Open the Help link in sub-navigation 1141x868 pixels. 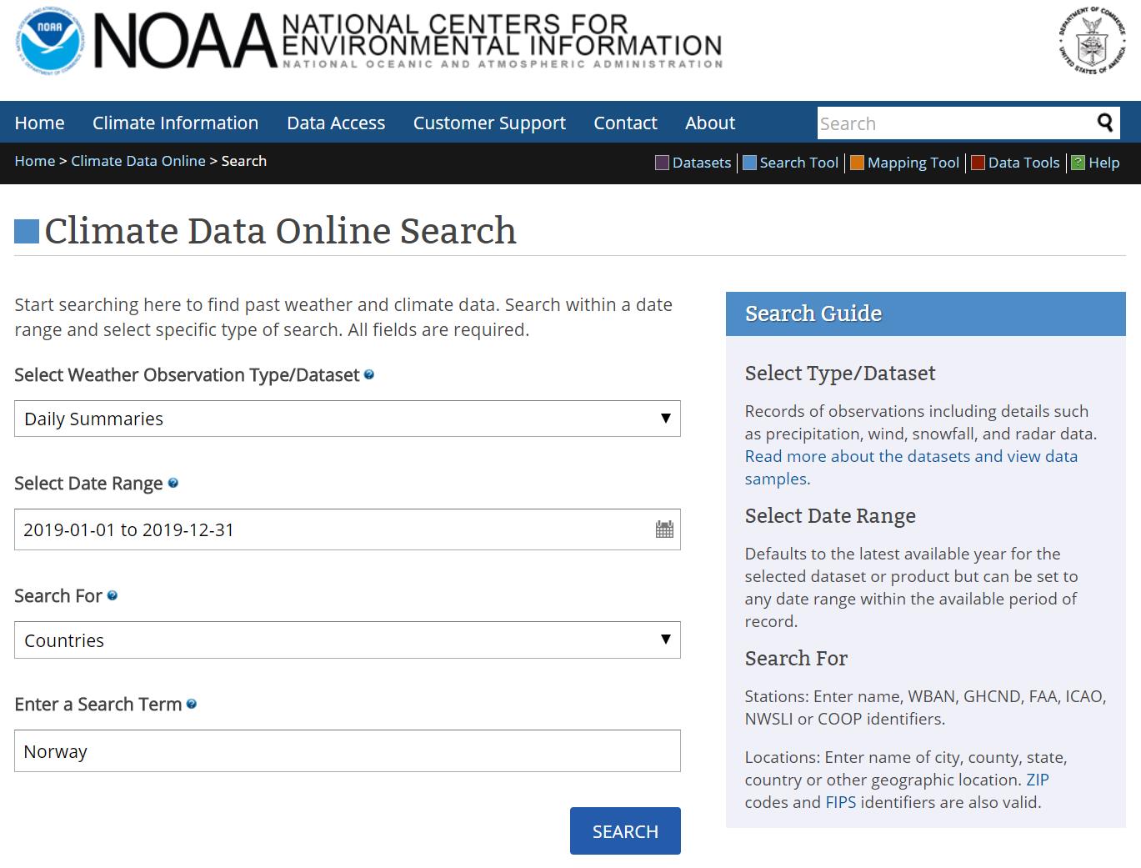pyautogui.click(x=1103, y=163)
